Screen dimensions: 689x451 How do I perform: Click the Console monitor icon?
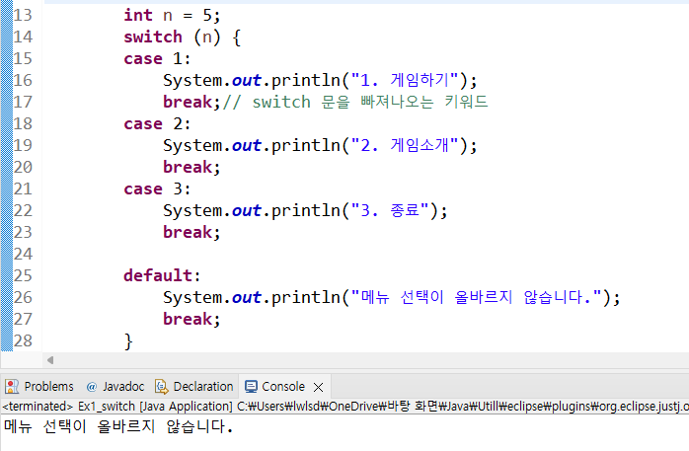(x=252, y=387)
